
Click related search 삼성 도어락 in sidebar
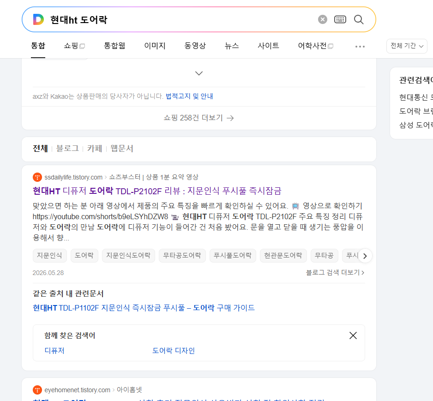pyautogui.click(x=415, y=125)
